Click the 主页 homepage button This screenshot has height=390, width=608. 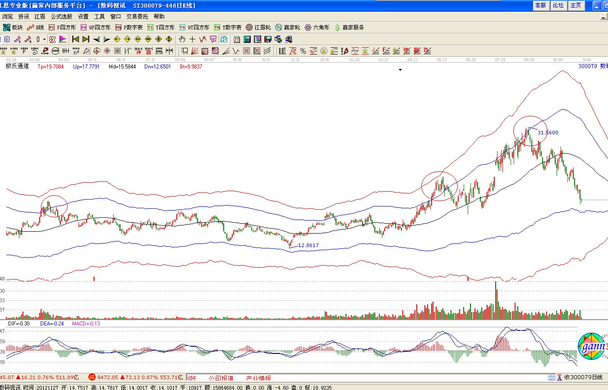click(x=576, y=5)
